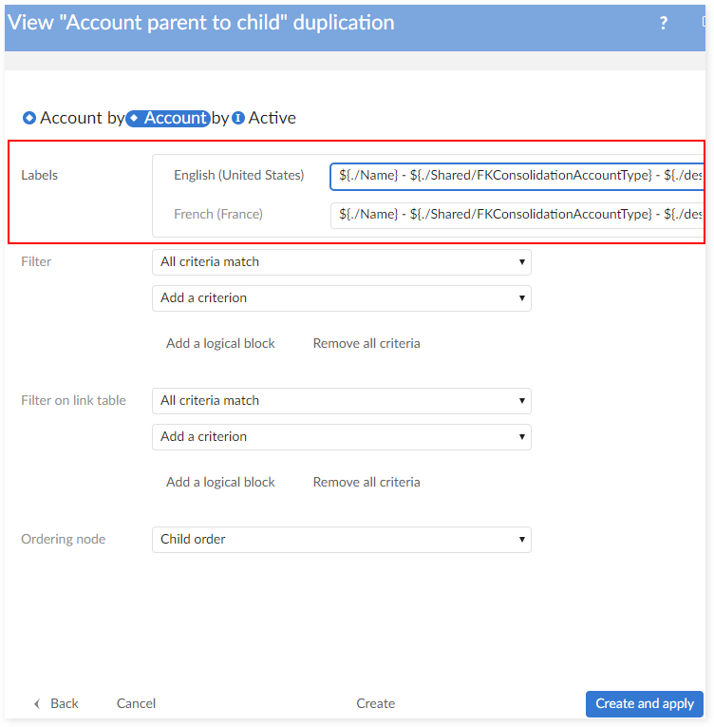The image size is (714, 727).
Task: Open the Ordering node 'Child order' dropdown
Action: (341, 540)
